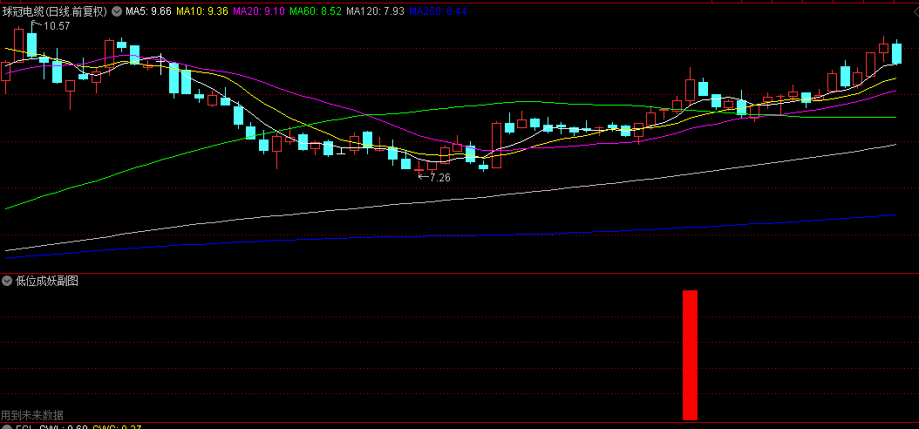Screen dimensions: 919x429
Task: Select the MA60: 8.52 indicator label
Action: point(316,10)
